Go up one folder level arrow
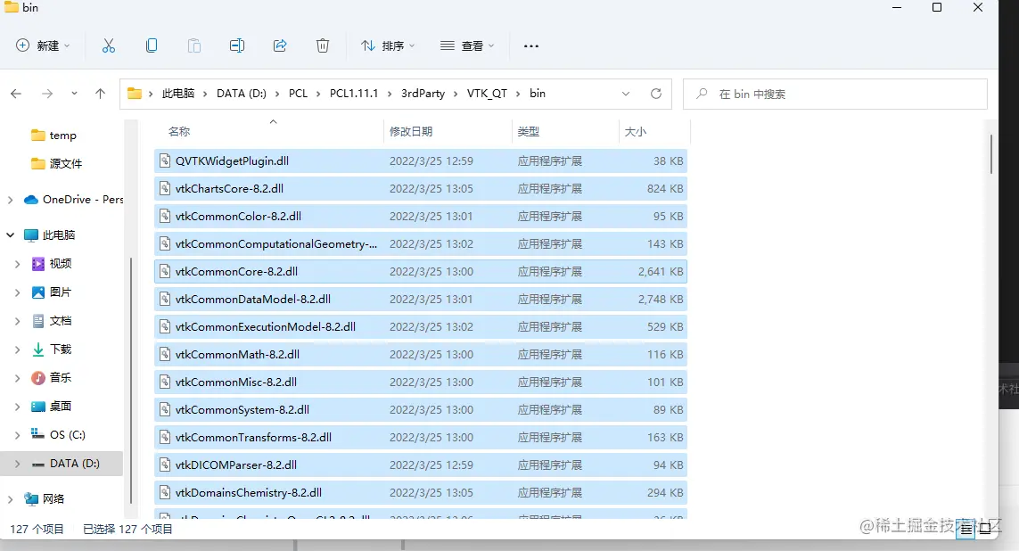 pos(100,94)
